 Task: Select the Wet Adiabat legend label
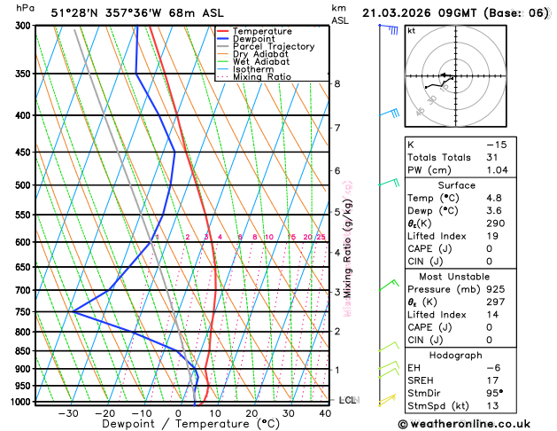pyautogui.click(x=261, y=61)
